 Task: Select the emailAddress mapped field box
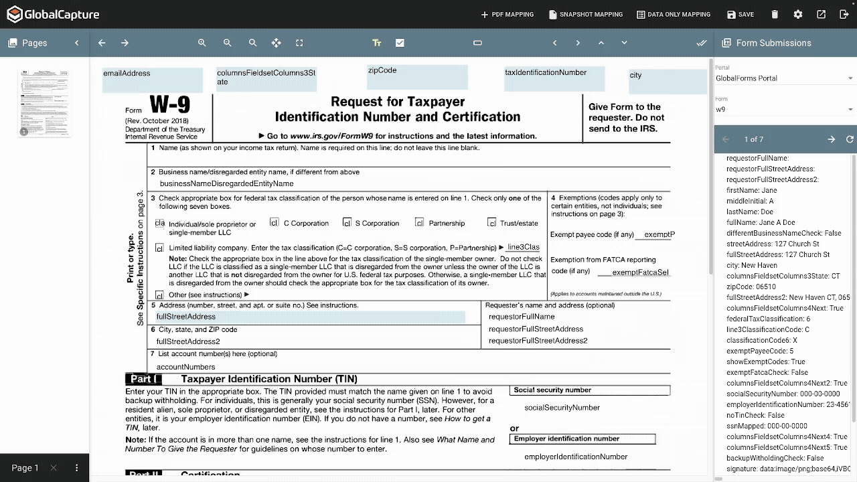point(153,80)
